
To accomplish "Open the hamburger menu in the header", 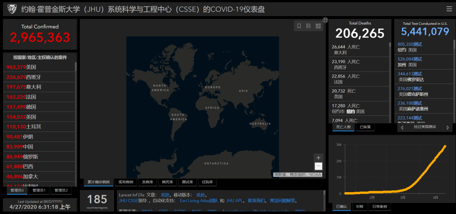I will click(449, 9).
